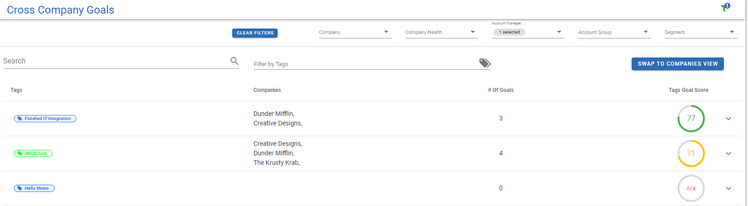Open the Company Health dropdown

[x=441, y=32]
